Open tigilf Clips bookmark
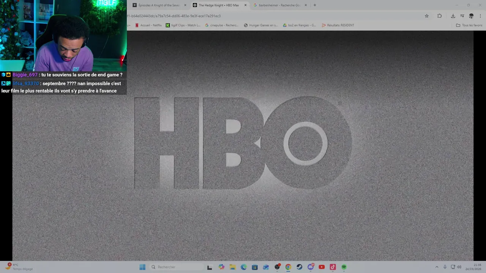This screenshot has width=486, height=273. point(183,25)
